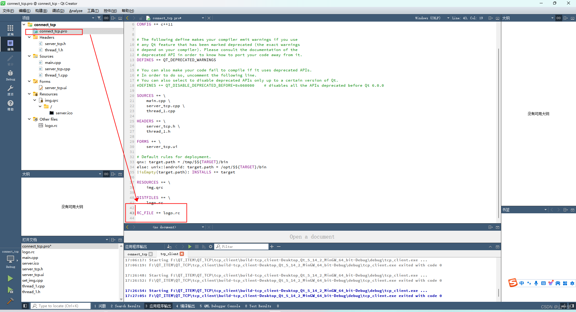The width and height of the screenshot is (576, 312).
Task: Close the tcp_client output tab
Action: click(182, 254)
